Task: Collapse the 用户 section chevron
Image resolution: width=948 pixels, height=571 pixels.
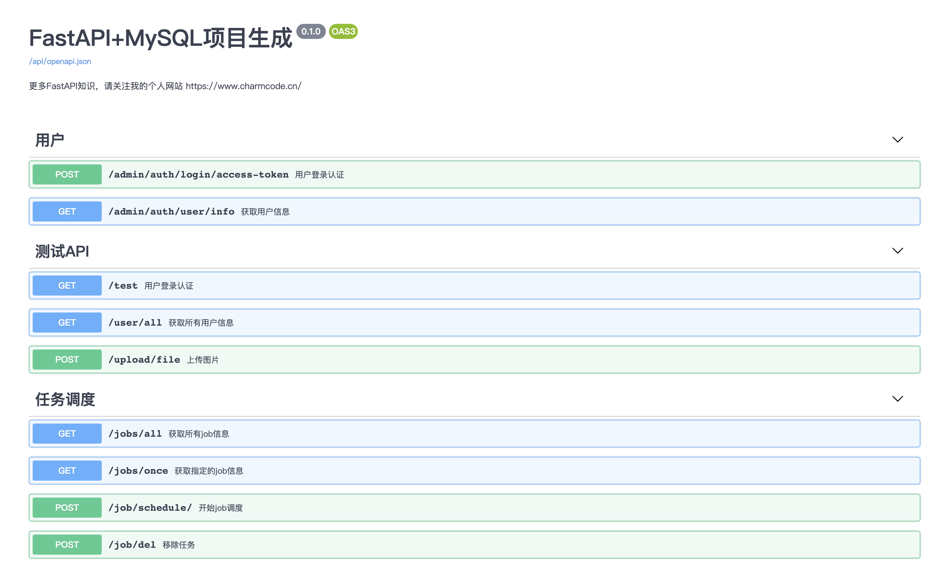Action: point(897,140)
